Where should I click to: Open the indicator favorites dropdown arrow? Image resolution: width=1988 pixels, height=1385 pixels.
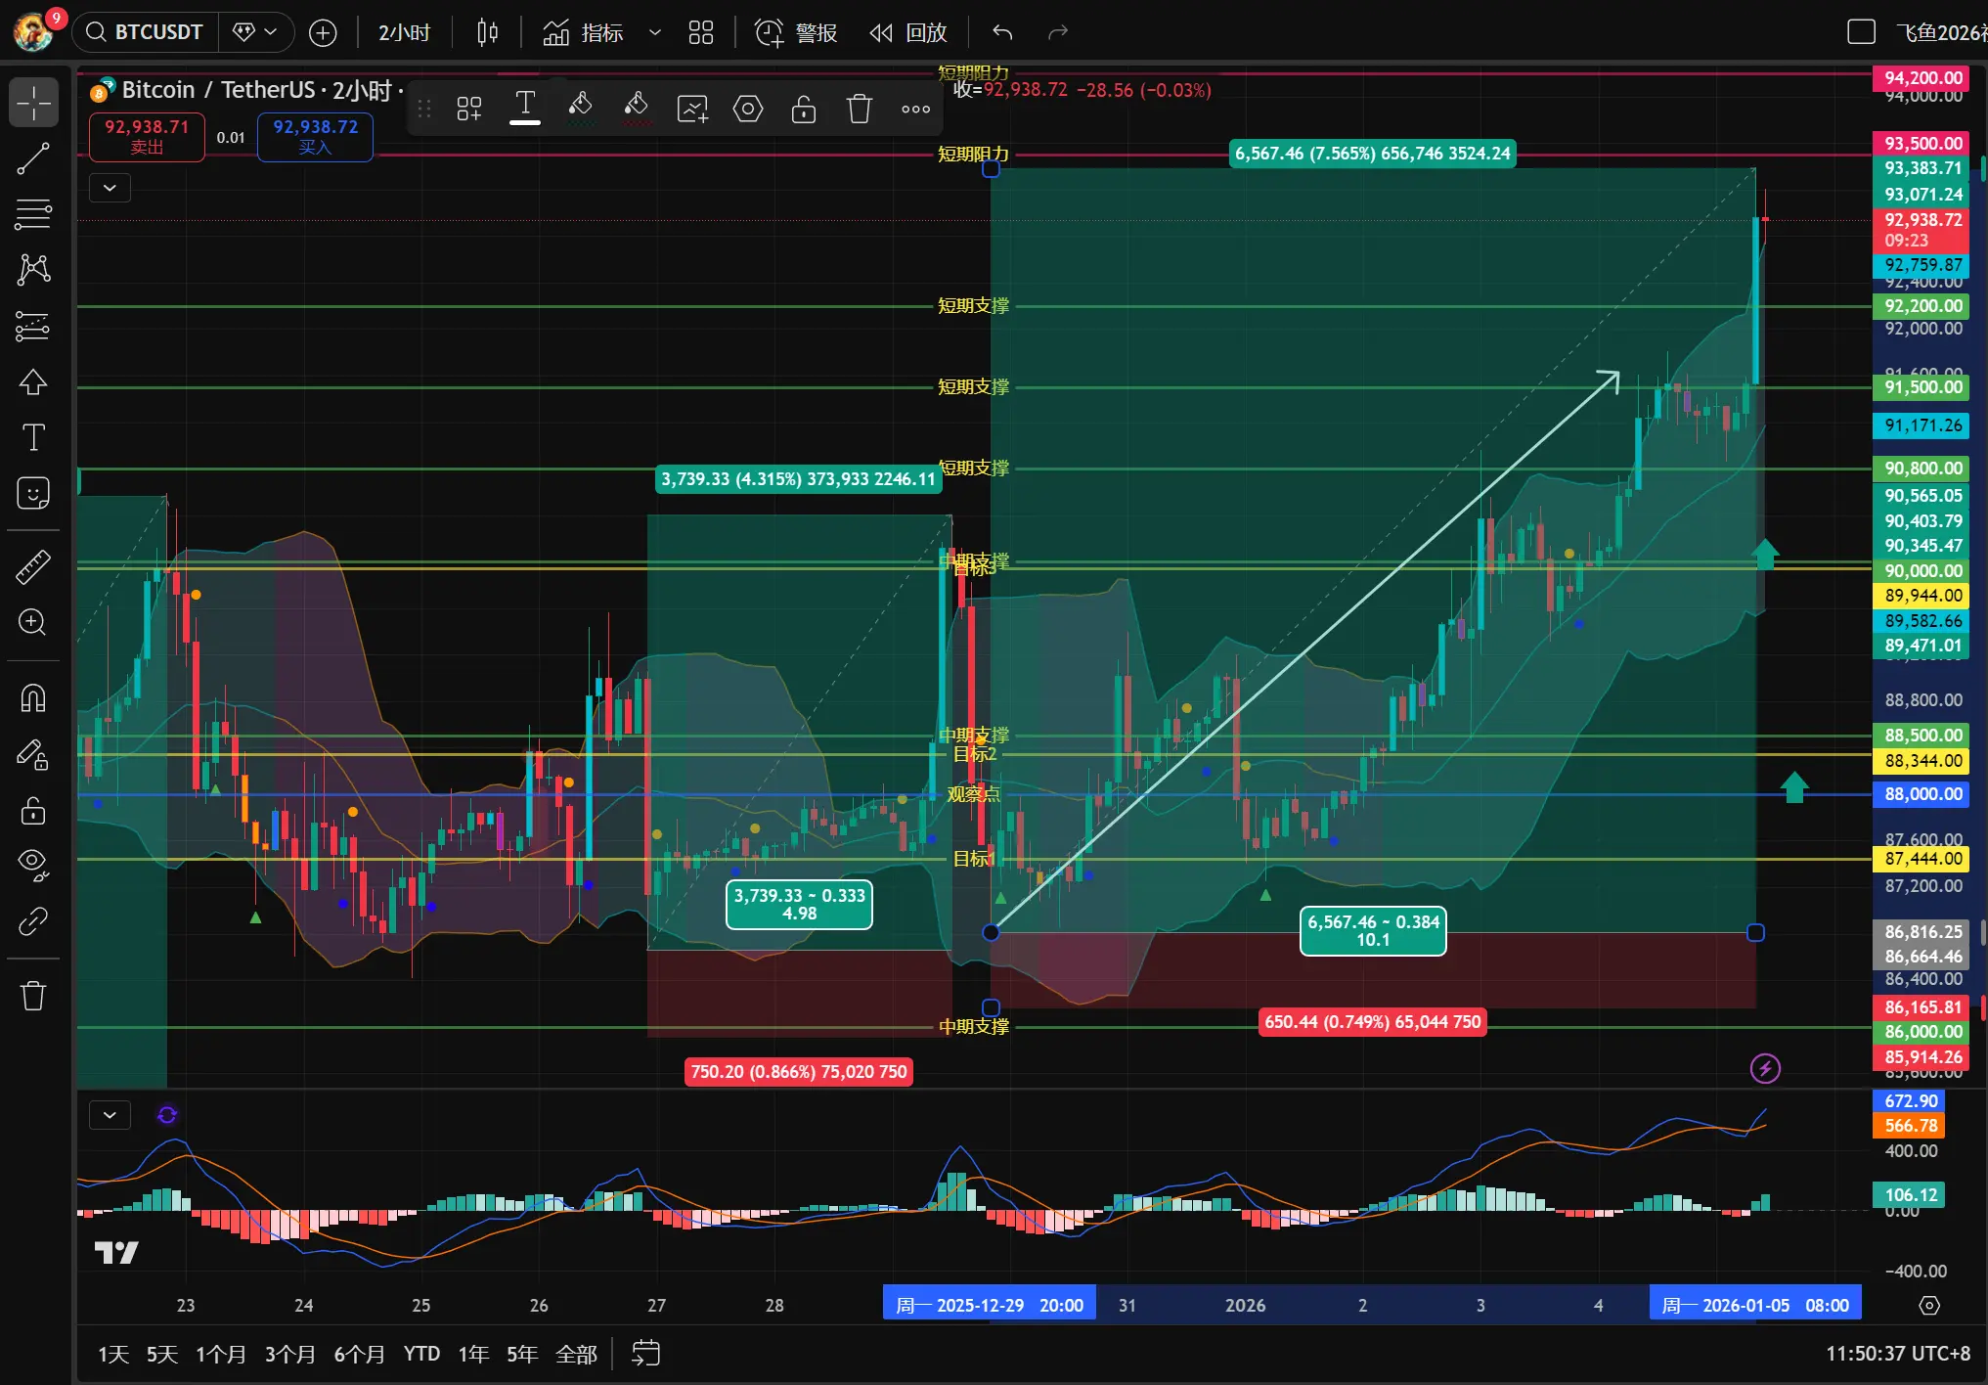coord(655,32)
